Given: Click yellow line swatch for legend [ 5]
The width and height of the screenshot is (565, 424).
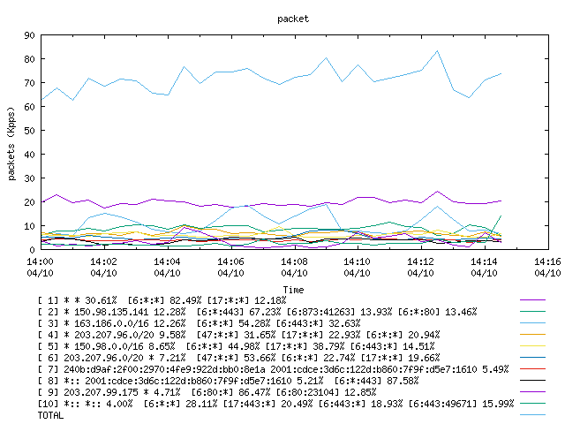Looking at the screenshot, I should (x=532, y=345).
